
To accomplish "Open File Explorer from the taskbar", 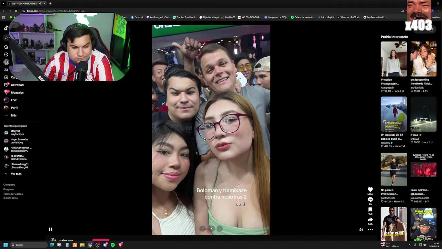I will click(82, 245).
